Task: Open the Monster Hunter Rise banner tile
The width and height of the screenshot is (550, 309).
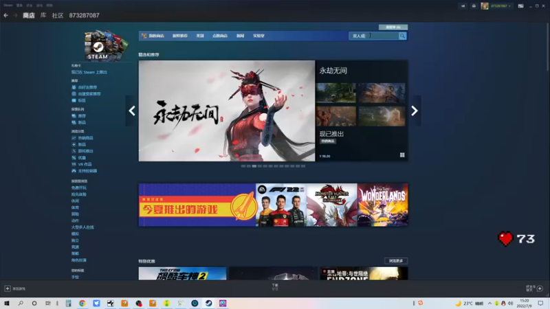Action: click(332, 205)
